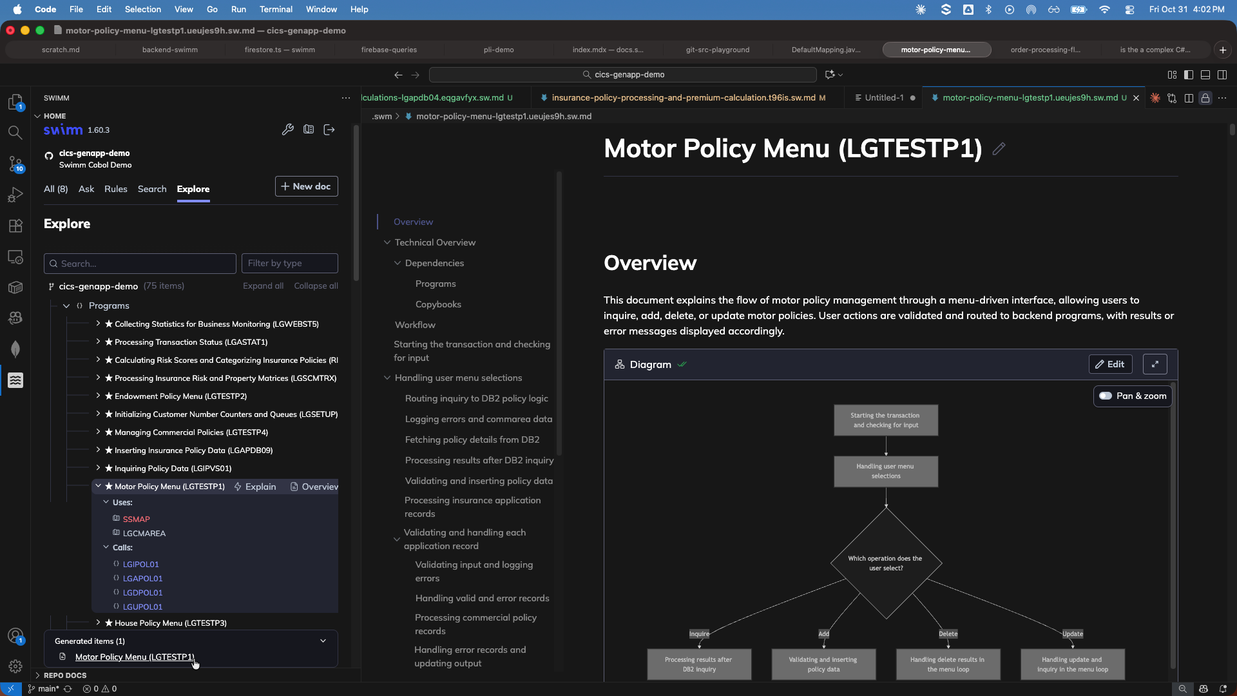Click the wrench settings icon in Swimm panel
Screen dimensions: 1237x696
pyautogui.click(x=288, y=130)
